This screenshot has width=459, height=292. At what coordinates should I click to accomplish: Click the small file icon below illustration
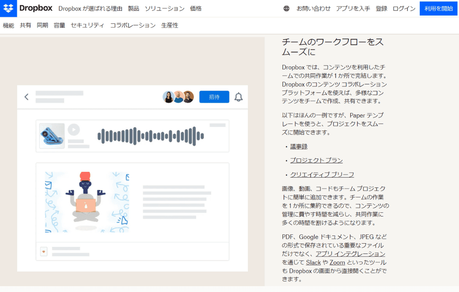pos(44,252)
